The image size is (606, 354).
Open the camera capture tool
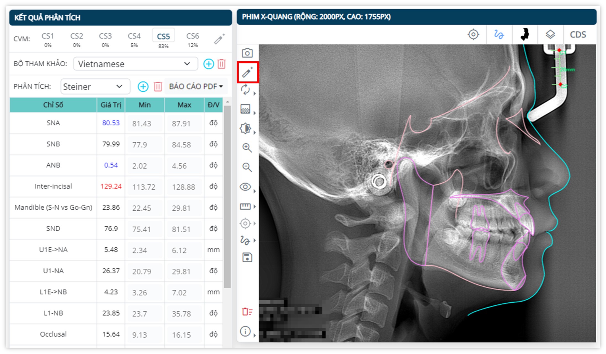(x=247, y=53)
